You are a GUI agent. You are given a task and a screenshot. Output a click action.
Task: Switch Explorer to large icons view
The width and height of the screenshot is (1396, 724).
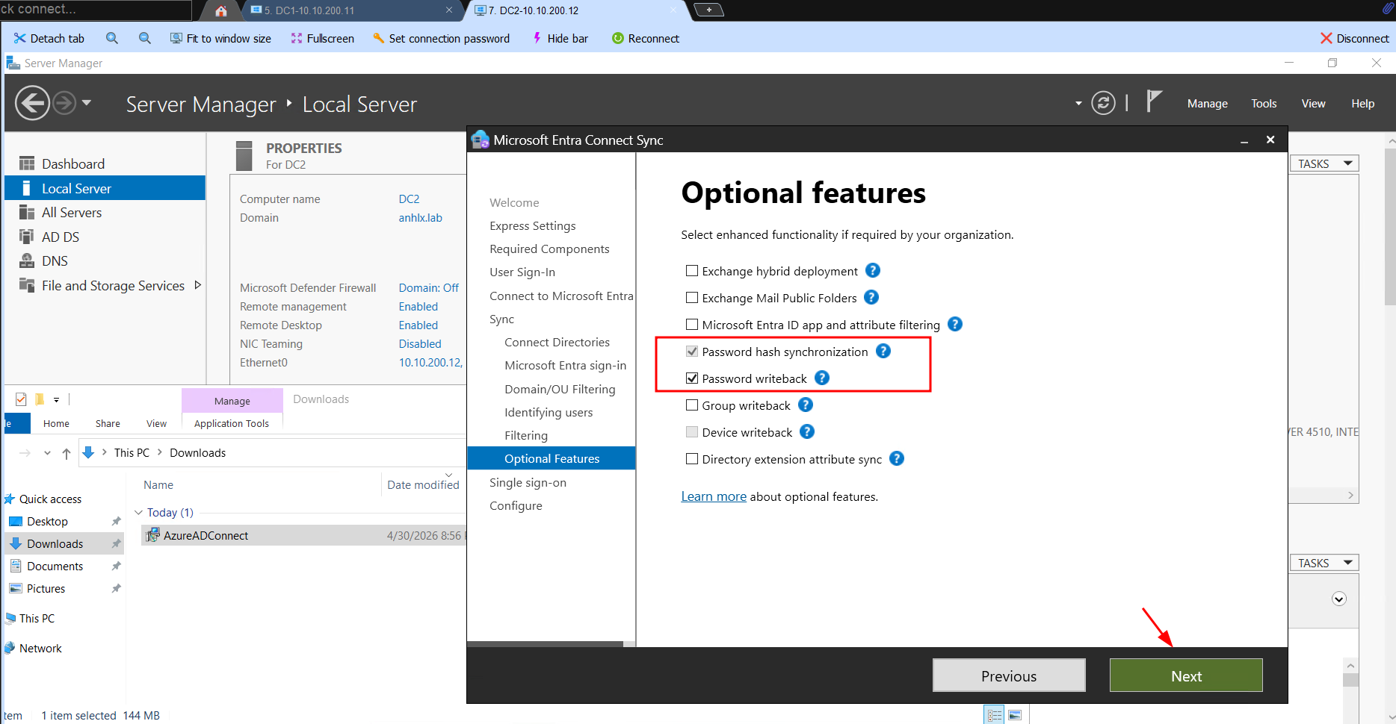coord(1015,715)
